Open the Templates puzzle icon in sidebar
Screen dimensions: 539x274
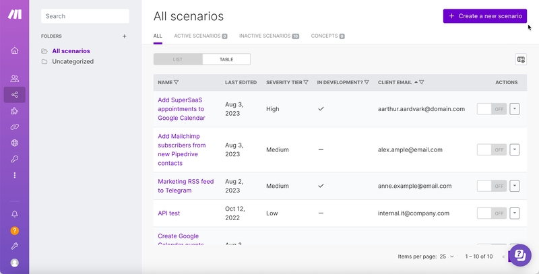click(14, 111)
